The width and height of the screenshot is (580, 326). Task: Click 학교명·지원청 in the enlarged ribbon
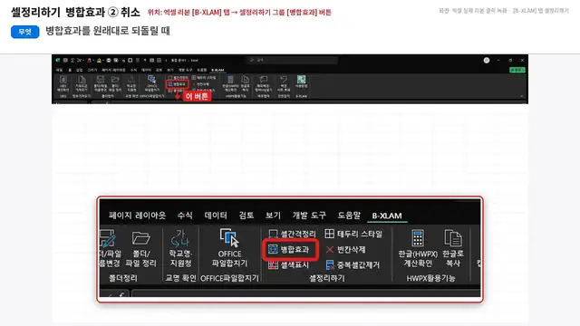(180, 248)
